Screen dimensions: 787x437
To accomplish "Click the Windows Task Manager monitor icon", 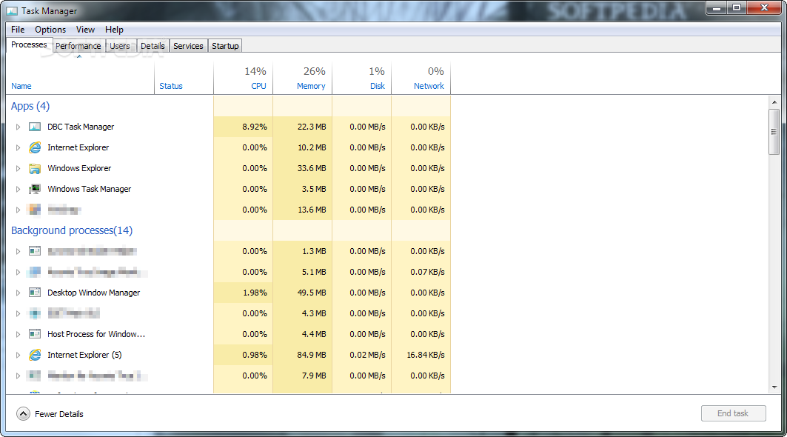I will coord(35,190).
